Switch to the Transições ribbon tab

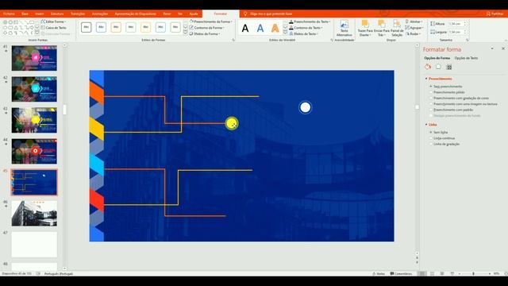pos(78,14)
